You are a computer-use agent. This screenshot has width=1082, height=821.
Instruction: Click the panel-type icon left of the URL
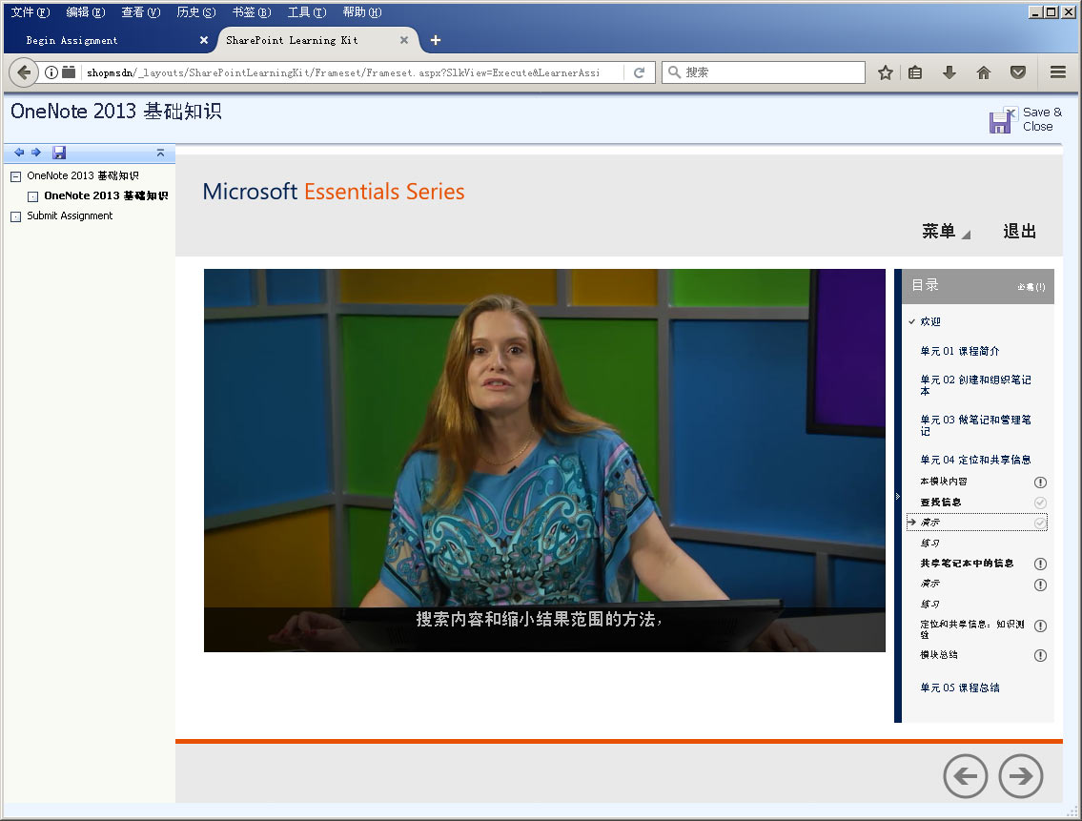tap(69, 72)
